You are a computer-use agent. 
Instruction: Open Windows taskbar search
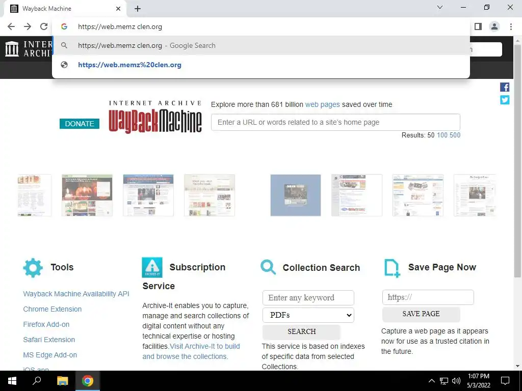[x=37, y=381]
